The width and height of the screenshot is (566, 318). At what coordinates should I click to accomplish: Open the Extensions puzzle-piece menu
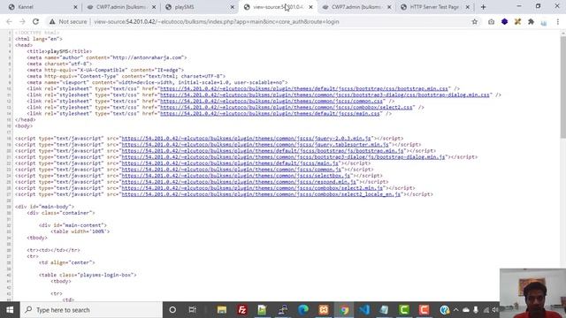531,21
